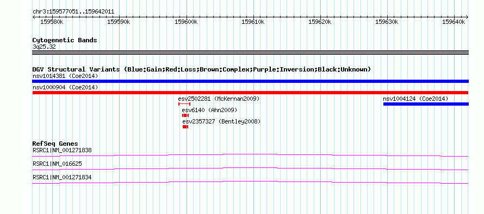Click the Cytogenetic Bands track title
The width and height of the screenshot is (484, 214).
pos(65,40)
